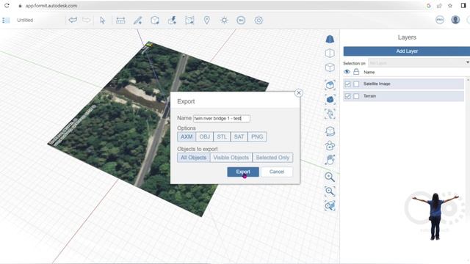Cancel the Export dialog

(277, 172)
